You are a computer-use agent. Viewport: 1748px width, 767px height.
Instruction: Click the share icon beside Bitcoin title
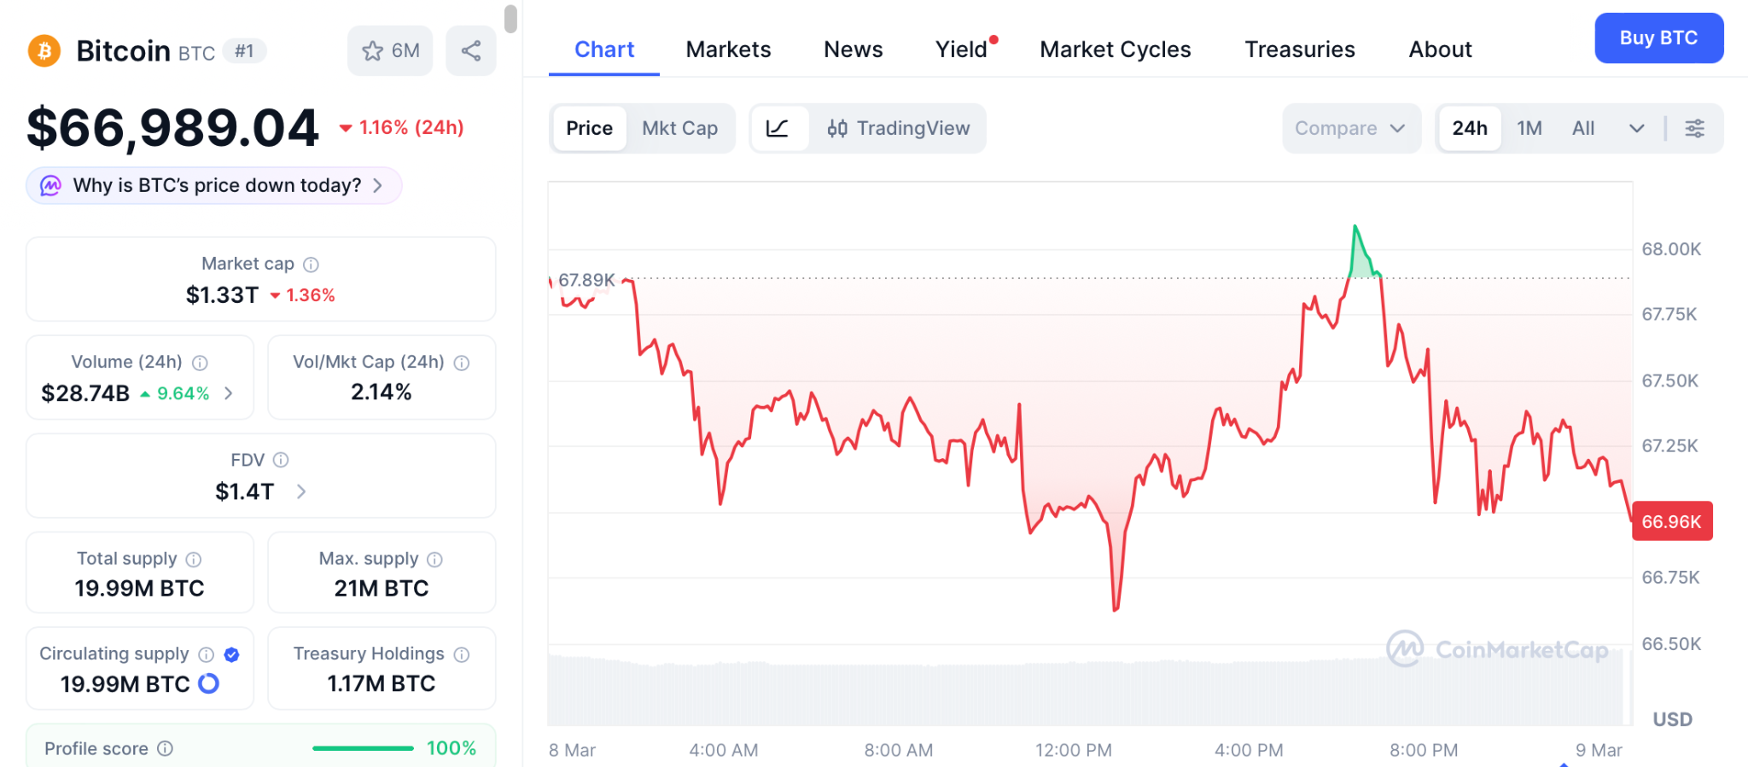[471, 51]
